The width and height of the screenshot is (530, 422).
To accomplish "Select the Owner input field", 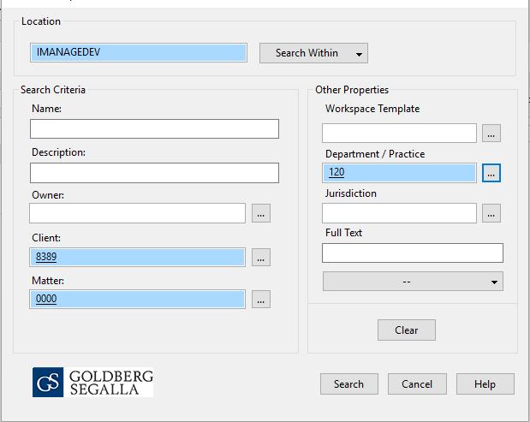I will 138,213.
